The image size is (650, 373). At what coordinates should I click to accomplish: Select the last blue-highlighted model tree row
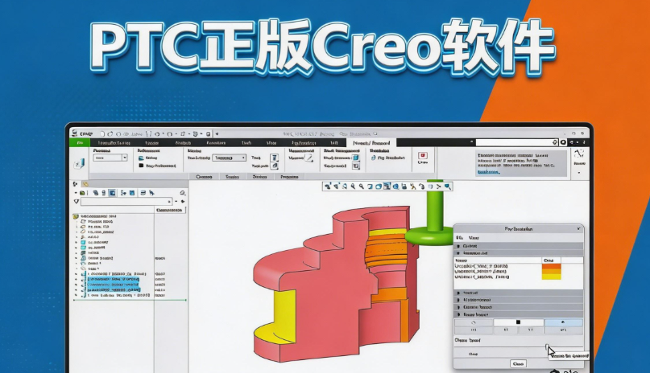click(113, 290)
